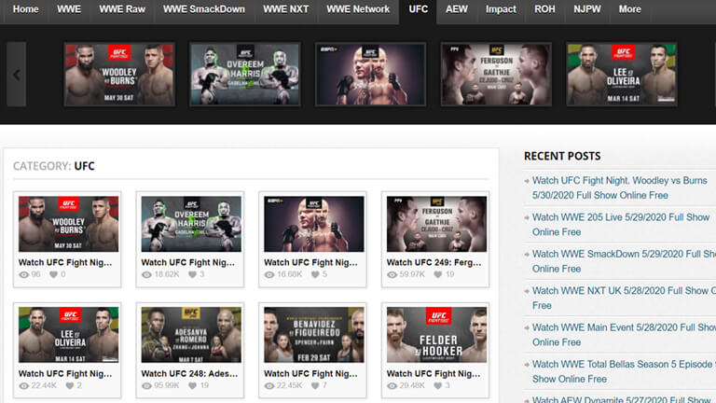Go to the WWE menu tab

click(69, 9)
